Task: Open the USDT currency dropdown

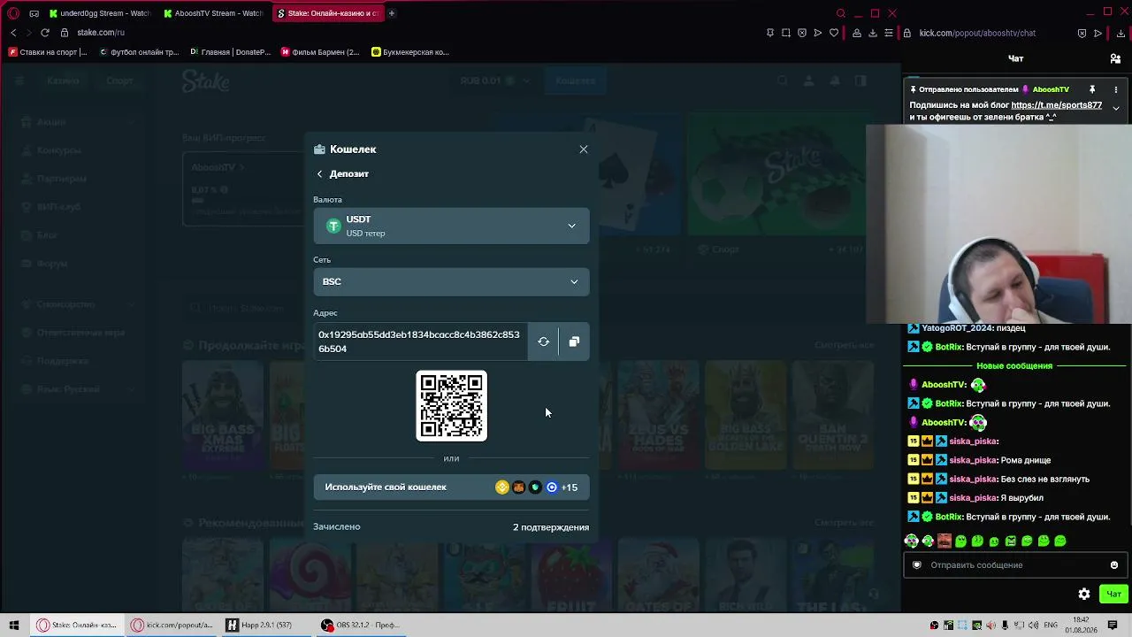Action: click(451, 226)
